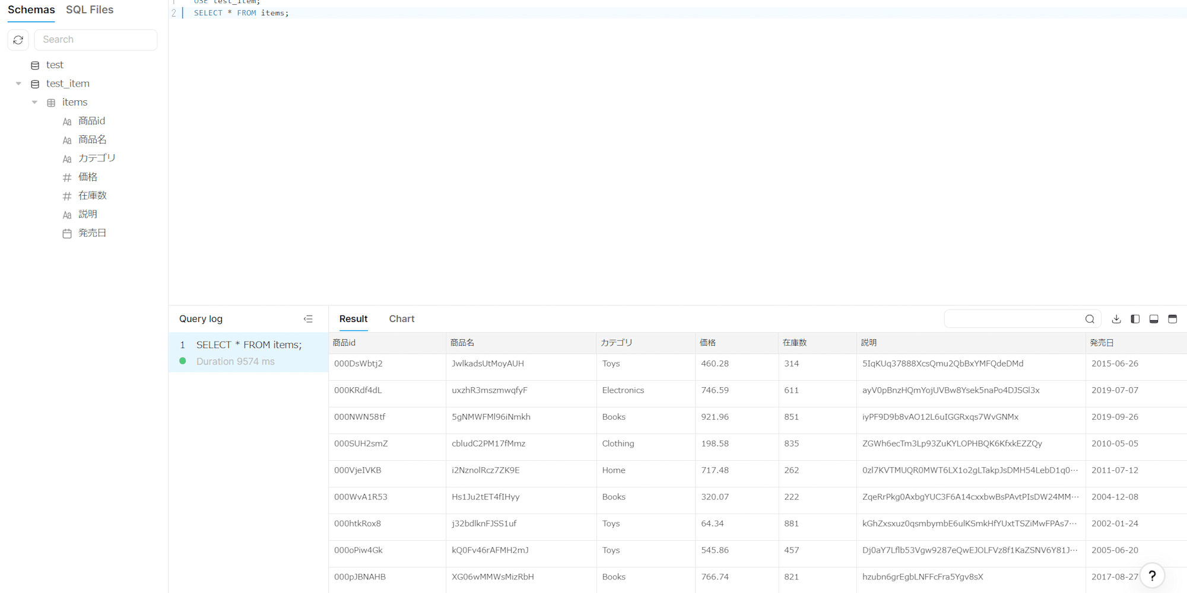Open the SQL Files tab
The image size is (1187, 593).
click(90, 10)
